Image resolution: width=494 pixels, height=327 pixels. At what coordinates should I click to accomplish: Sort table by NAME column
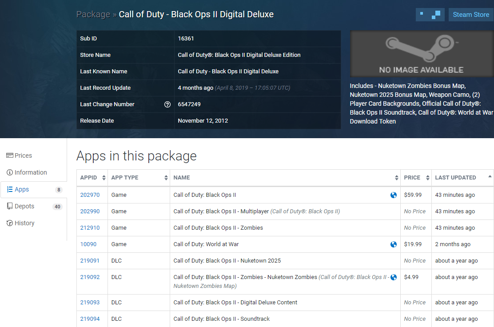285,178
